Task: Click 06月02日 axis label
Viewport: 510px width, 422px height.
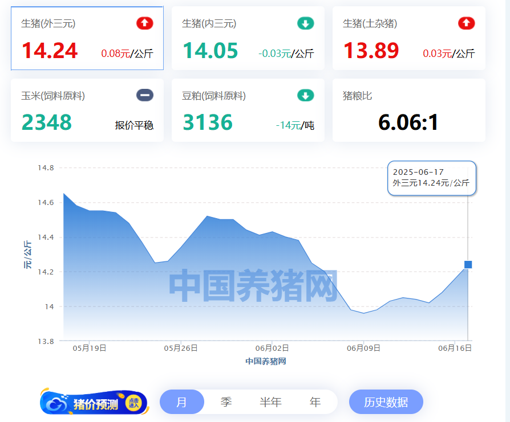Action: point(272,349)
